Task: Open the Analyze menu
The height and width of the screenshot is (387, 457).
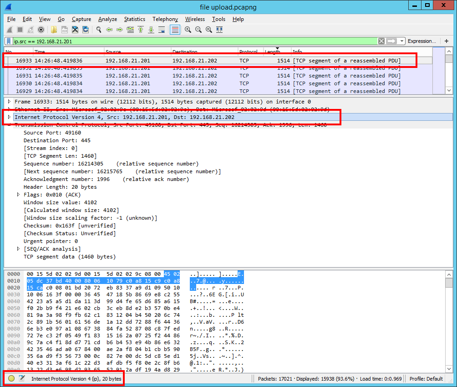Action: (x=107, y=19)
